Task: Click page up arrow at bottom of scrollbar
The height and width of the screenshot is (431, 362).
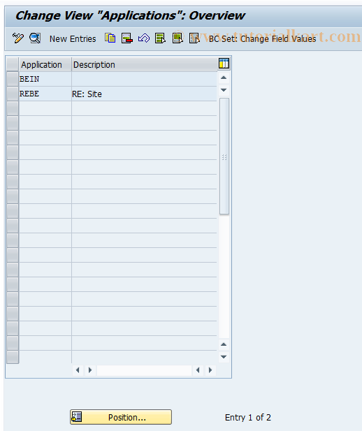Action: tap(224, 344)
